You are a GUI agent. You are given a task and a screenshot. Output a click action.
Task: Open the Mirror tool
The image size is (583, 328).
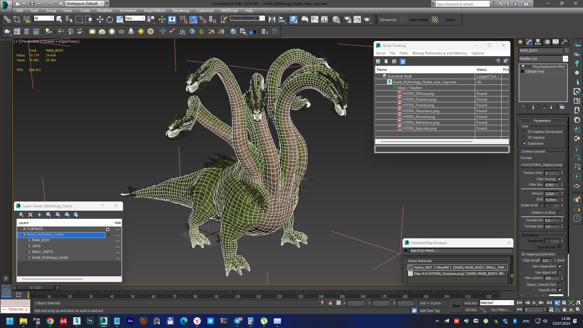272,19
